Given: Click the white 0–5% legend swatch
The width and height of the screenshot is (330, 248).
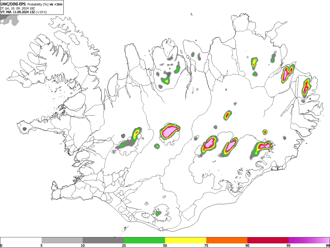Looking at the screenshot, I should [21, 241].
